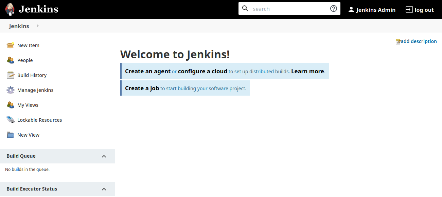Expand the Jenkins breadcrumb arrow menu

[38, 26]
